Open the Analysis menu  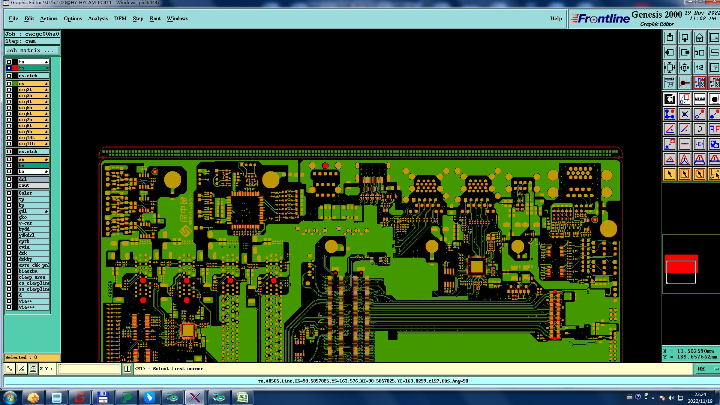(x=97, y=18)
